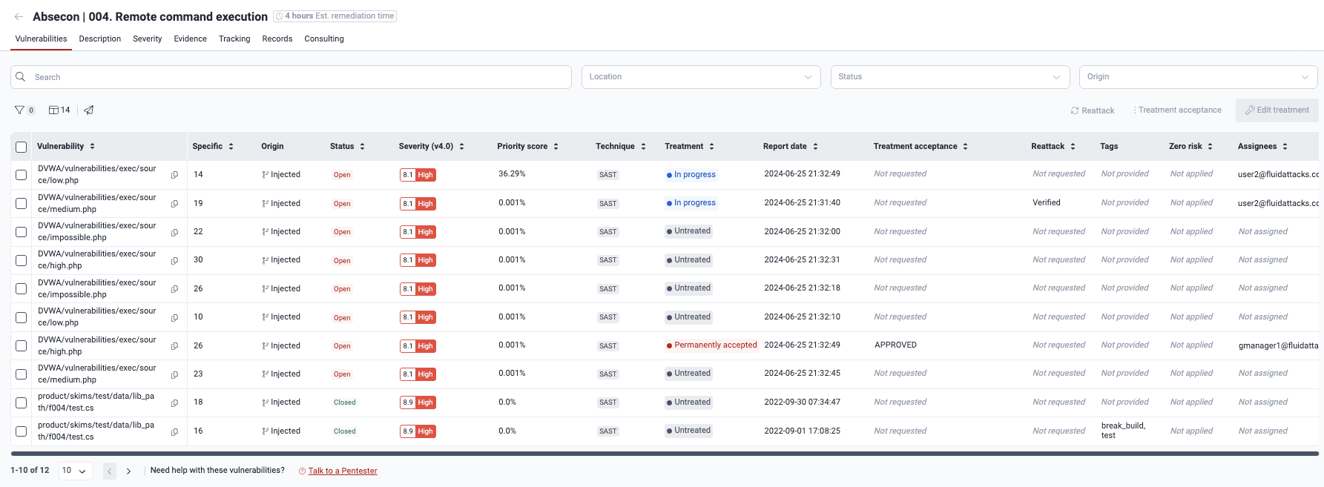This screenshot has width=1324, height=487.
Task: Sort by Reattack column arrows
Action: 1073,147
